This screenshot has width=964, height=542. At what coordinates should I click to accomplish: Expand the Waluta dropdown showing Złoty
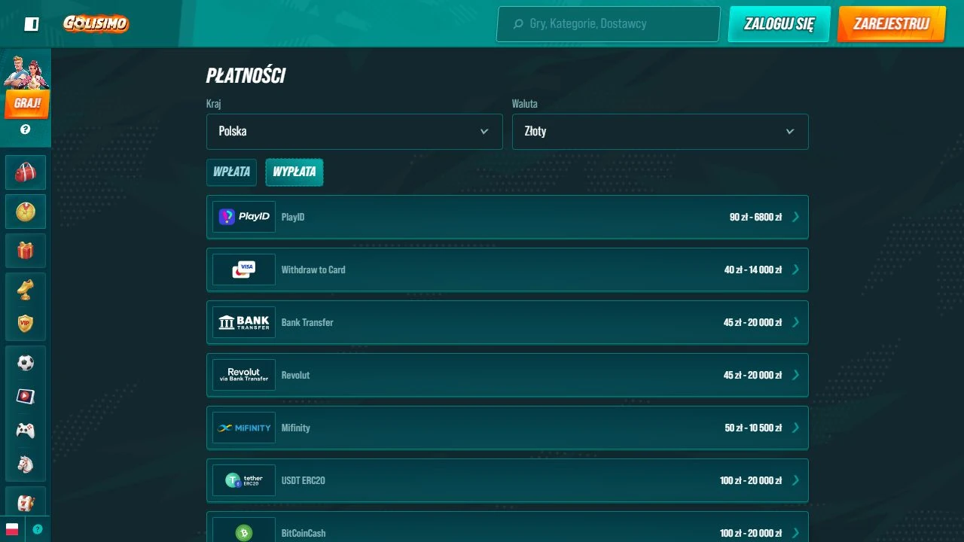click(660, 132)
